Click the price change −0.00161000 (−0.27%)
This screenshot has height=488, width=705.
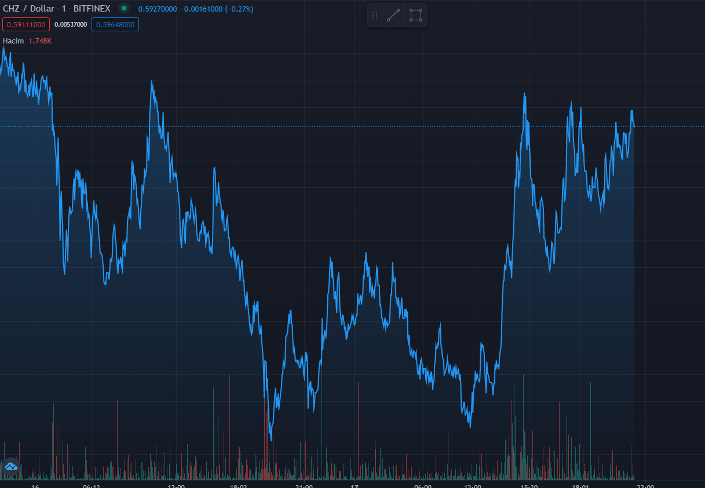pos(217,9)
